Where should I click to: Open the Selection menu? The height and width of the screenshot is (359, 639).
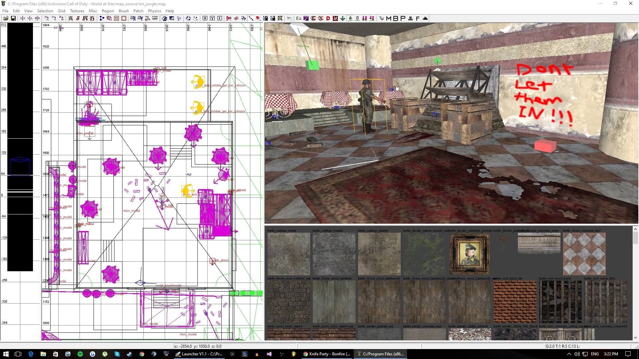click(45, 11)
